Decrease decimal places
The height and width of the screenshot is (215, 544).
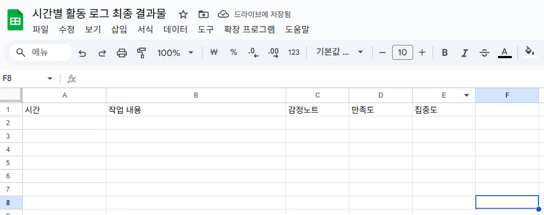[x=253, y=53]
